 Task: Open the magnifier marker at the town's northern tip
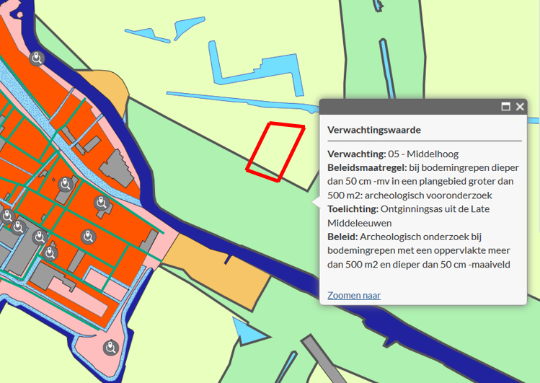click(37, 58)
